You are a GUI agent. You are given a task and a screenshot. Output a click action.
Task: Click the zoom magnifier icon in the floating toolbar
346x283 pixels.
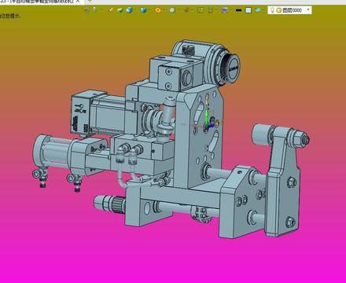click(94, 10)
